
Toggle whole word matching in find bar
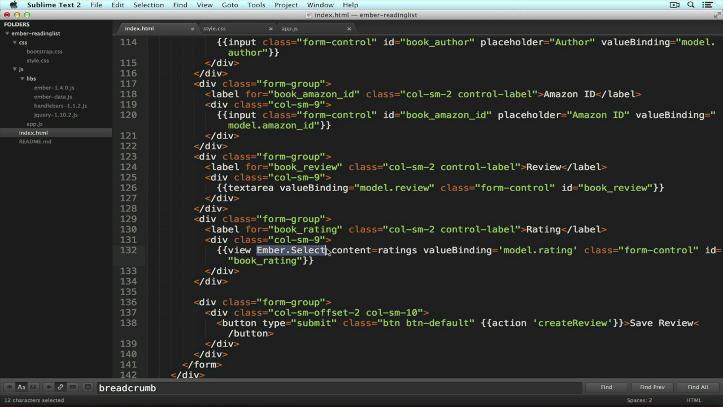(x=33, y=387)
